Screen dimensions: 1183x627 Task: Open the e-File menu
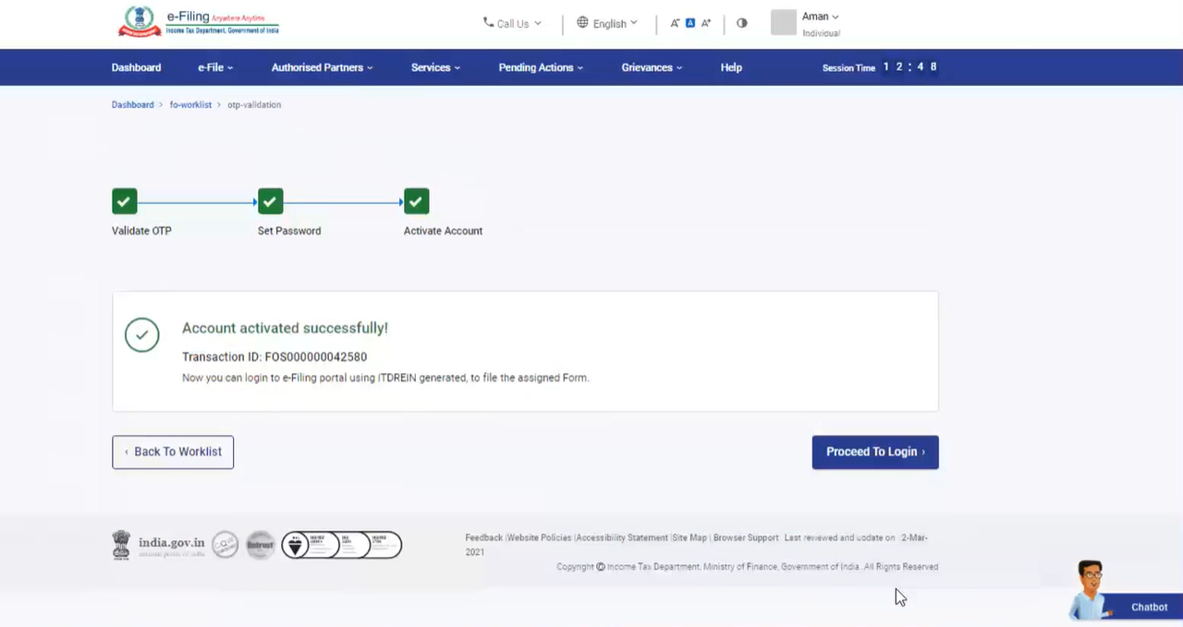[x=214, y=67]
